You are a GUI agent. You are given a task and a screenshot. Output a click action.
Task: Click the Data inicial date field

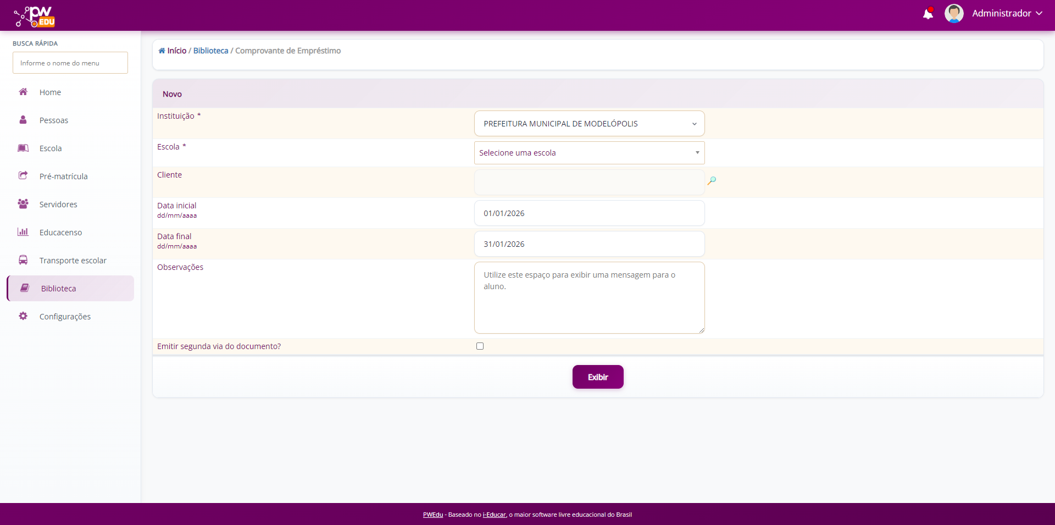[x=588, y=213]
